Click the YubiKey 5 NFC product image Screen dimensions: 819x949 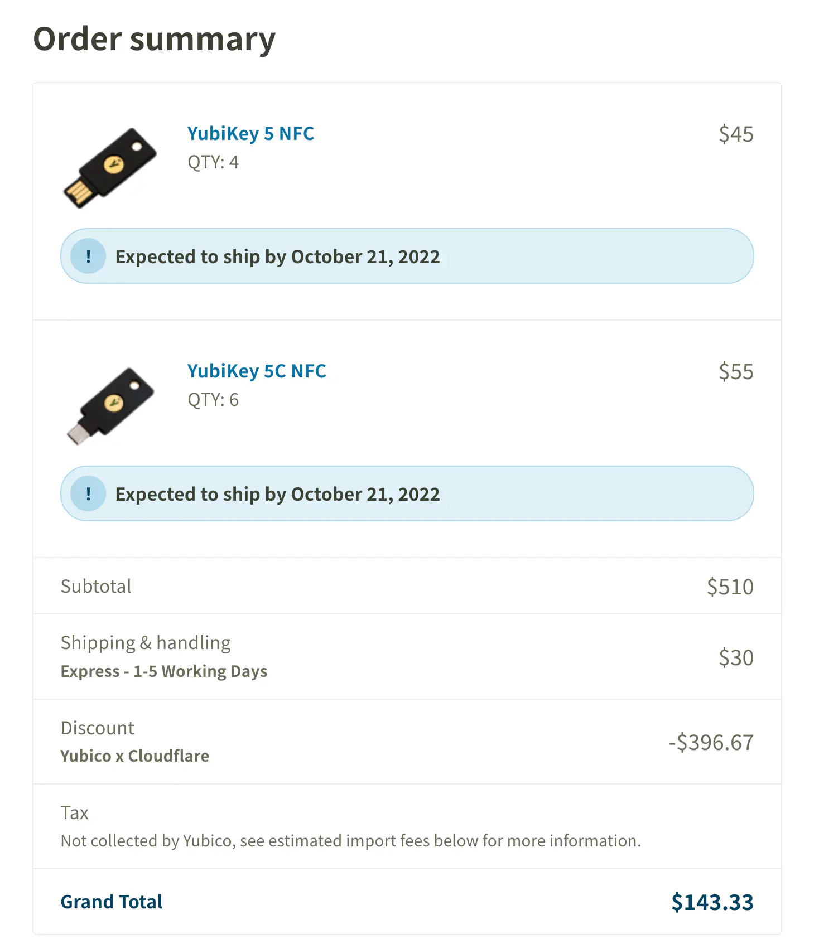tap(106, 167)
